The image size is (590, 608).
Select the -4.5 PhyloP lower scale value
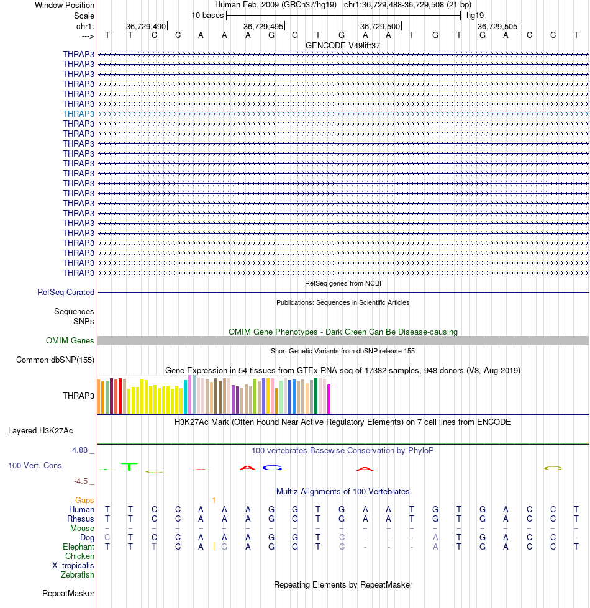pos(81,481)
